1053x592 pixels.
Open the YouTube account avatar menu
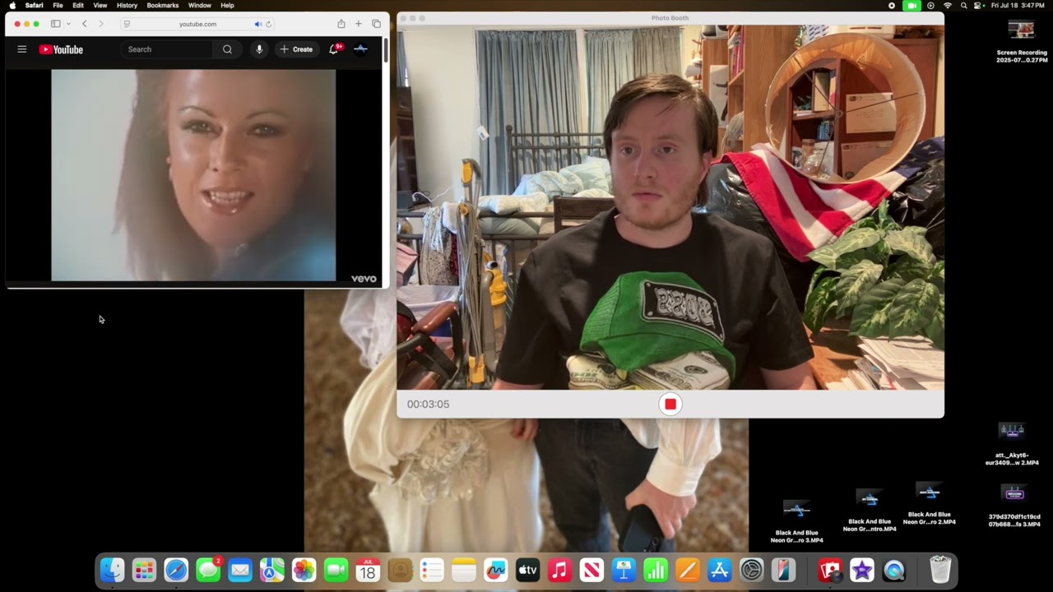click(360, 49)
